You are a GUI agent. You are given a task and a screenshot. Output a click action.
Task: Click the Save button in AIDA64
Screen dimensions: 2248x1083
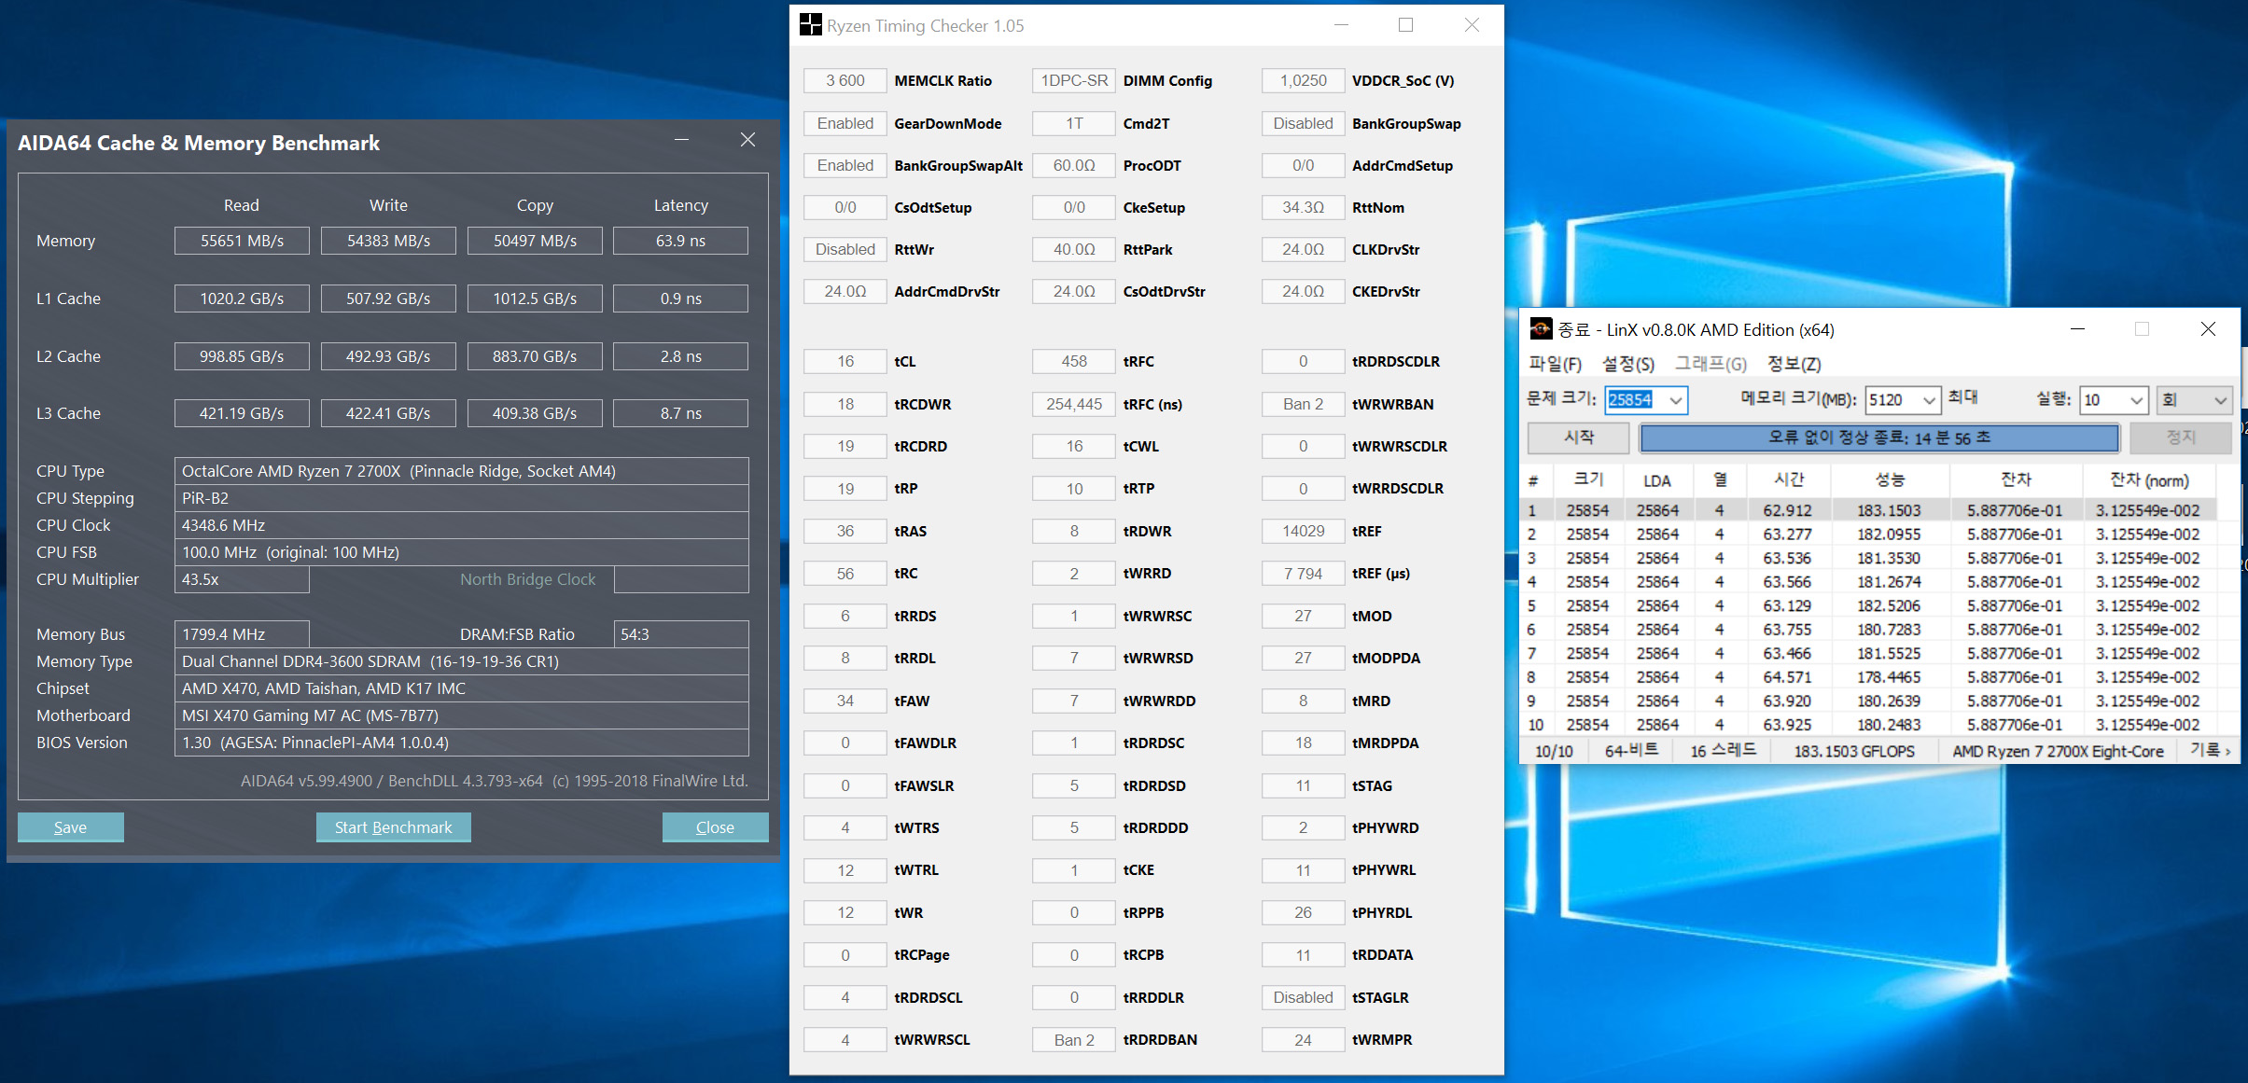[70, 827]
